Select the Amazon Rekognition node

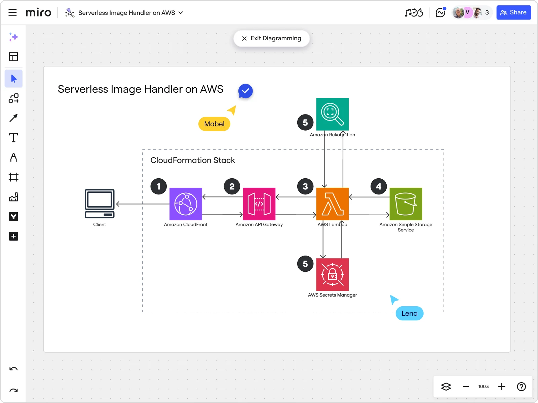click(333, 114)
